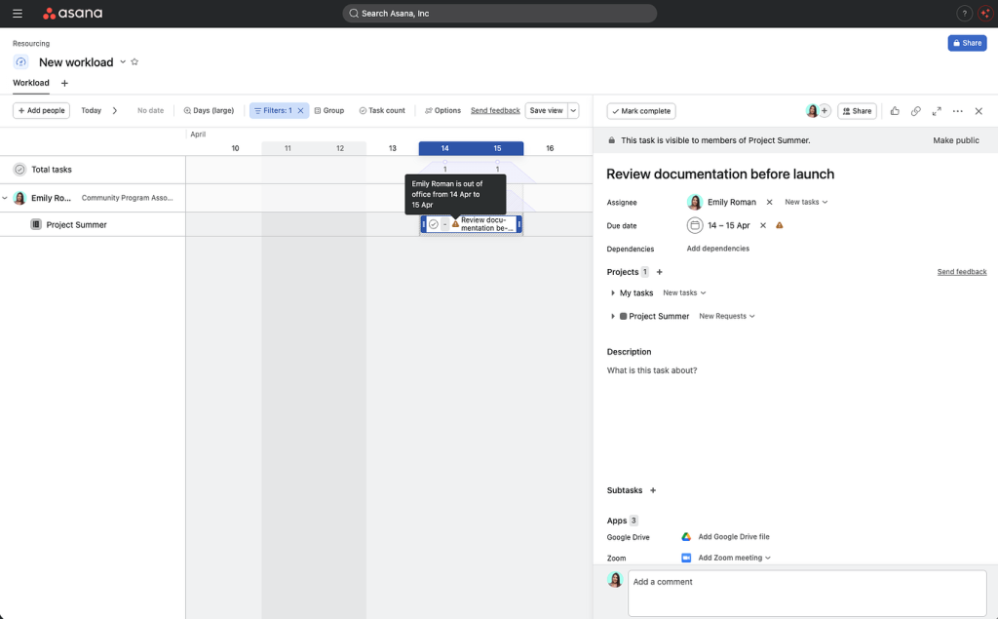The height and width of the screenshot is (619, 998).
Task: Open Task count toolbar option
Action: click(x=382, y=110)
